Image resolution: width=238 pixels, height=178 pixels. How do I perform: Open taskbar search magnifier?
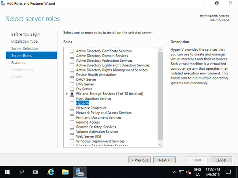click(21, 172)
